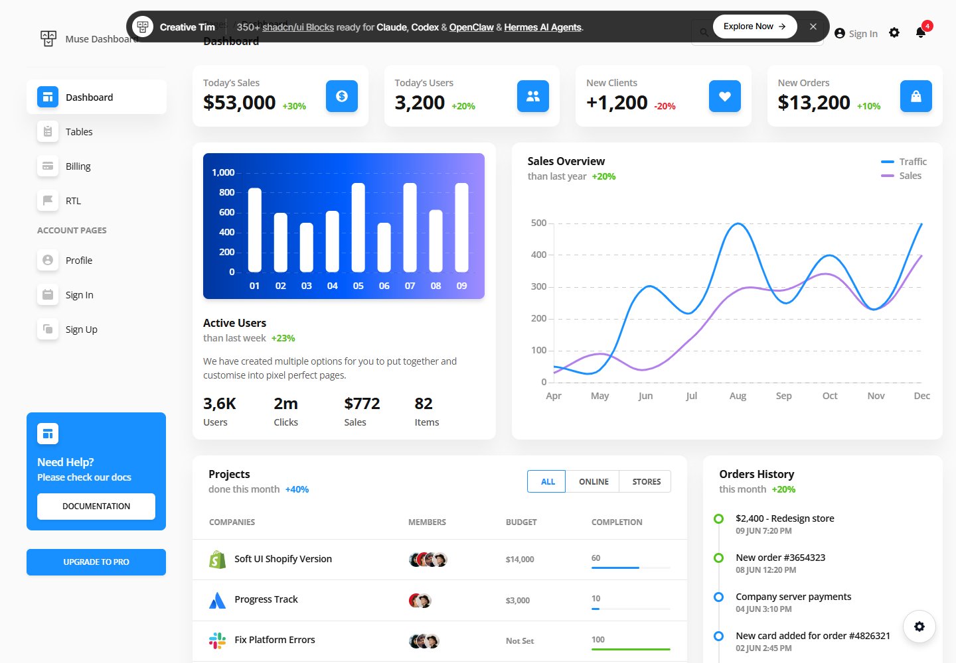Click the Sign In link in header
Viewport: 956px width, 663px height.
click(x=856, y=33)
